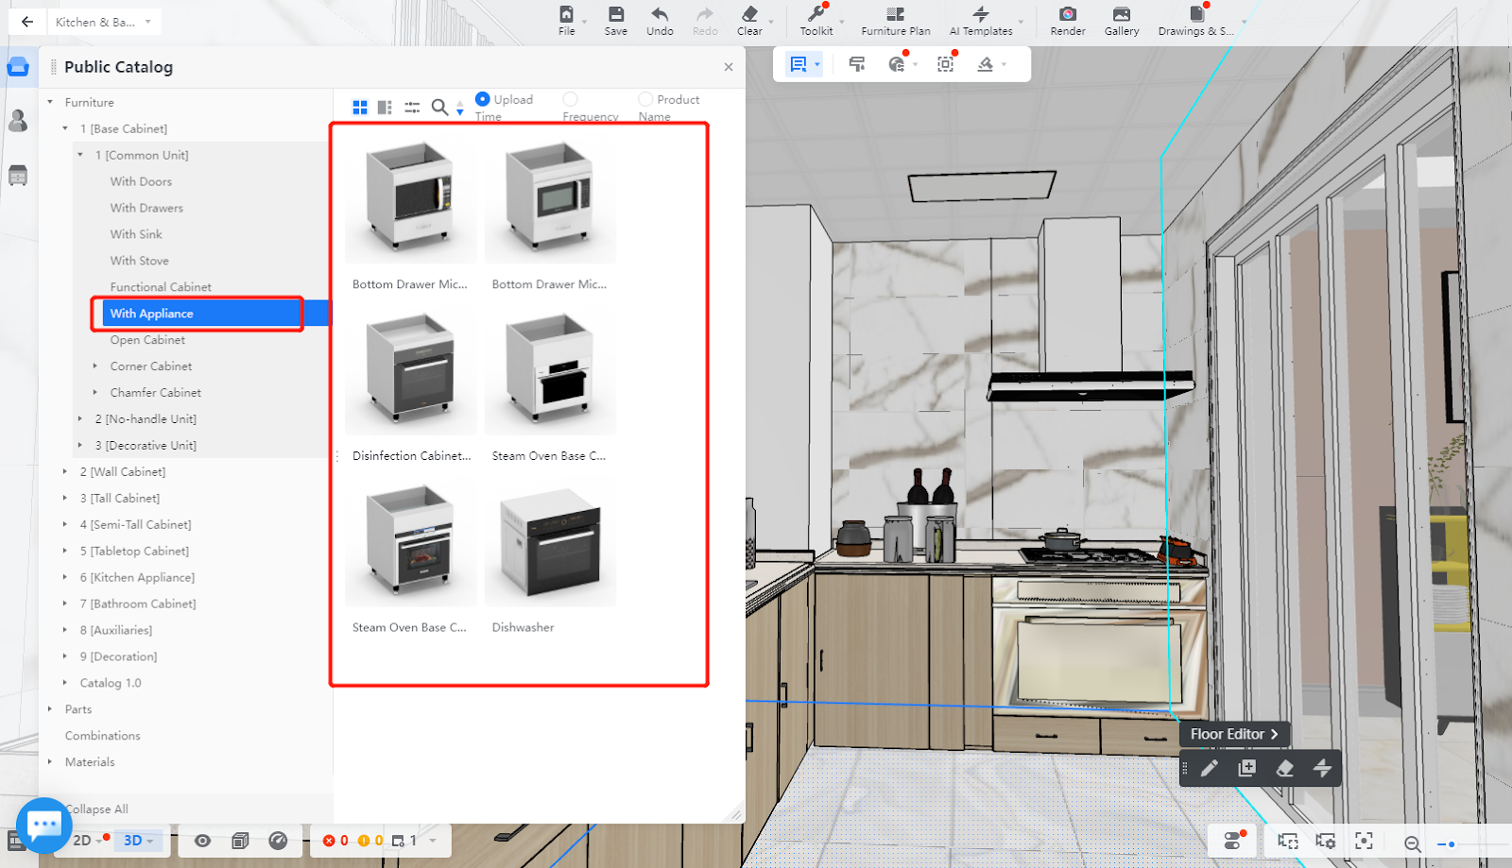This screenshot has height=868, width=1512.
Task: Open the With Drawers category
Action: point(146,208)
